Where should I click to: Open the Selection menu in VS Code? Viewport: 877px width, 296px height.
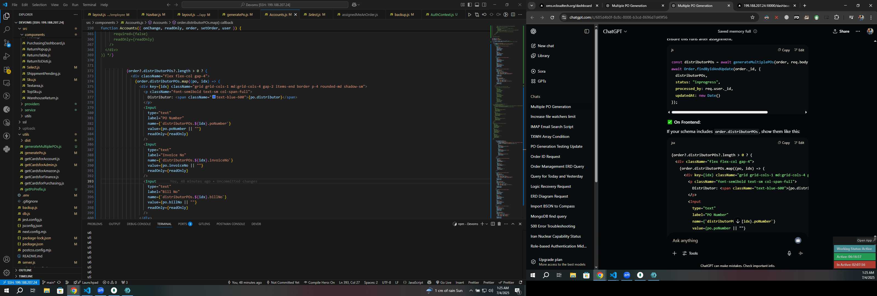[39, 5]
